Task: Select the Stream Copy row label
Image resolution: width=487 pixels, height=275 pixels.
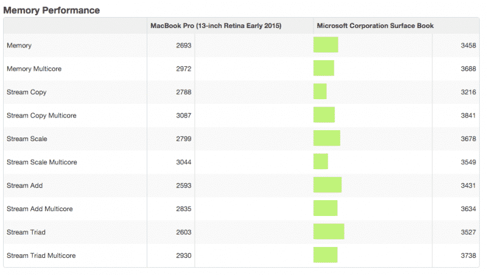Action: coord(26,92)
